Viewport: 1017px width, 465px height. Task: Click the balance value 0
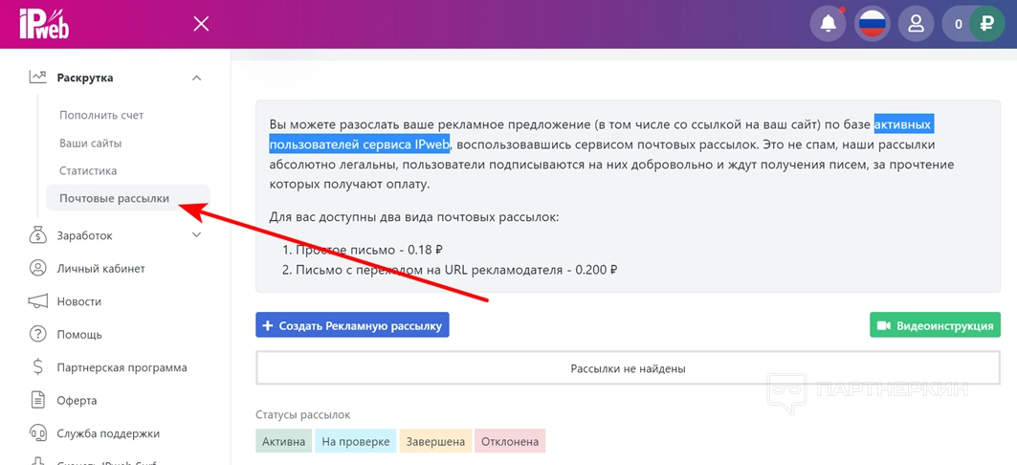(x=958, y=25)
